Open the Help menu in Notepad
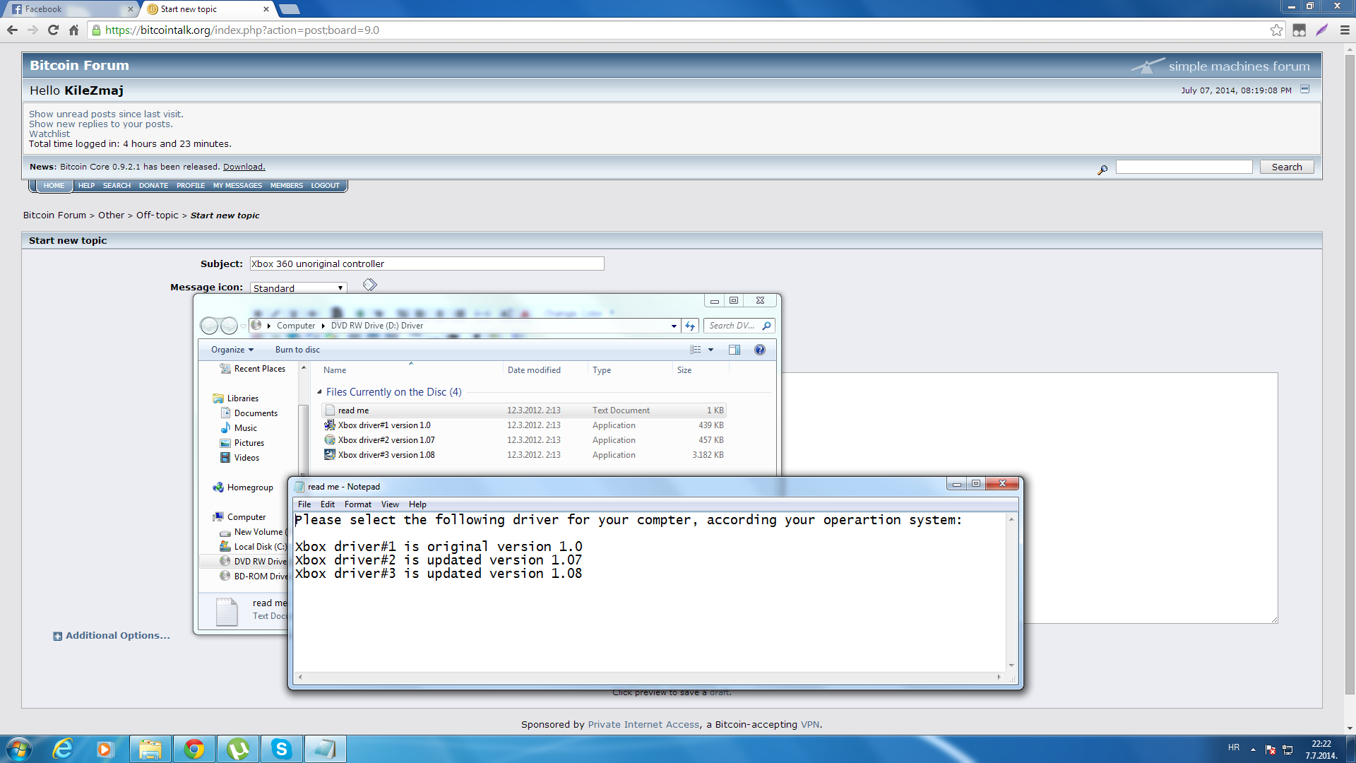 pos(417,504)
